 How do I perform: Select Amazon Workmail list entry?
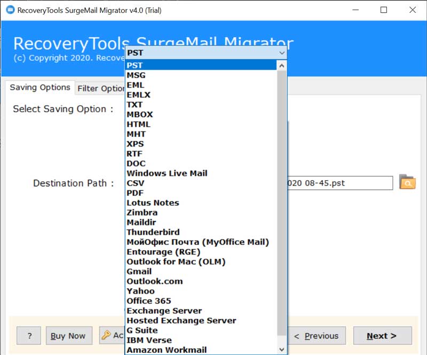[201, 350]
